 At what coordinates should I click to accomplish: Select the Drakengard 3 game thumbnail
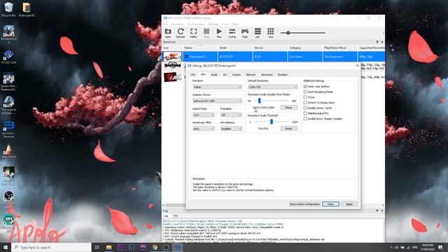pos(172,57)
